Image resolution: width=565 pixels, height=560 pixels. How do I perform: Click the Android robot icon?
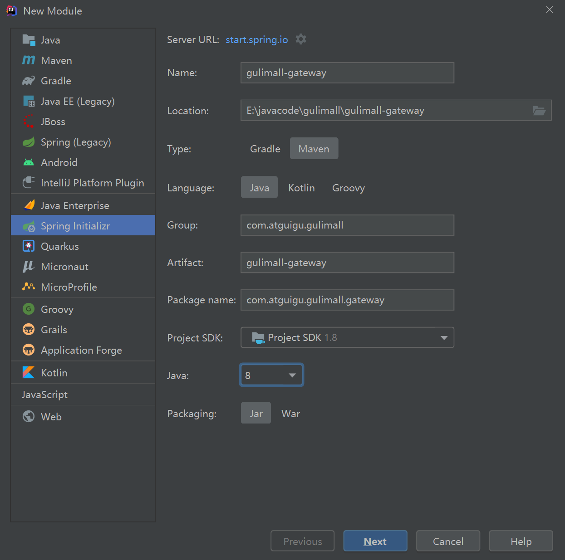pos(29,162)
